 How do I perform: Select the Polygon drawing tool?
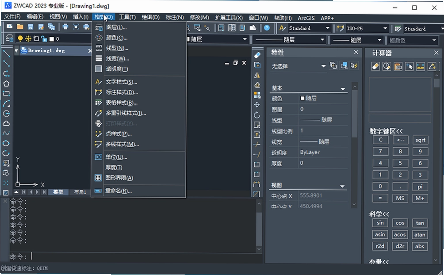(x=6, y=84)
